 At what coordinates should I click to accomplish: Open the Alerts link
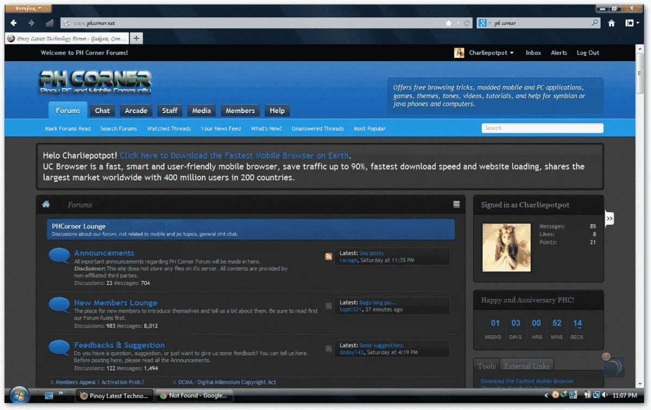(x=559, y=53)
